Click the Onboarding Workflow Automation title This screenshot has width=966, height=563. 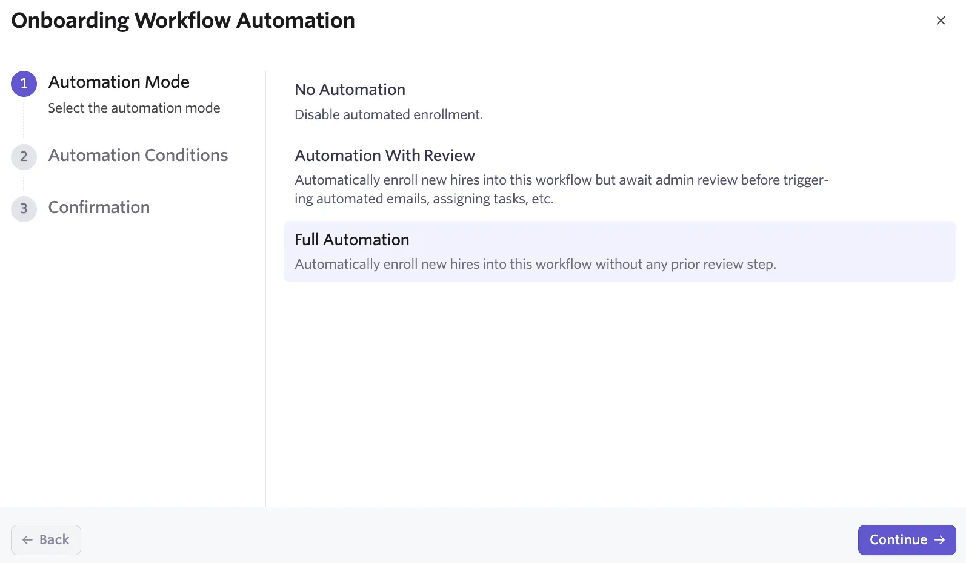183,21
